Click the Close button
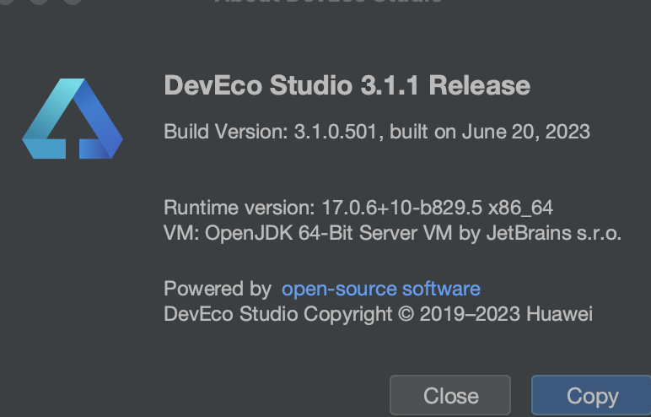The height and width of the screenshot is (417, 651). [x=450, y=395]
